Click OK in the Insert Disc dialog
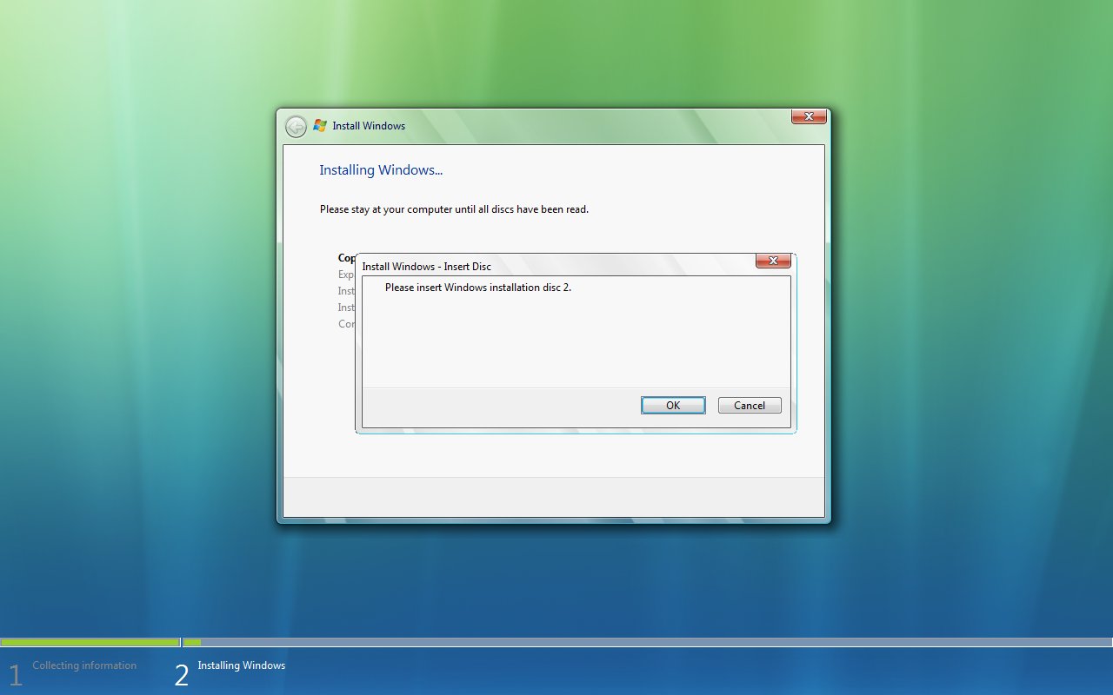The height and width of the screenshot is (695, 1113). click(673, 406)
